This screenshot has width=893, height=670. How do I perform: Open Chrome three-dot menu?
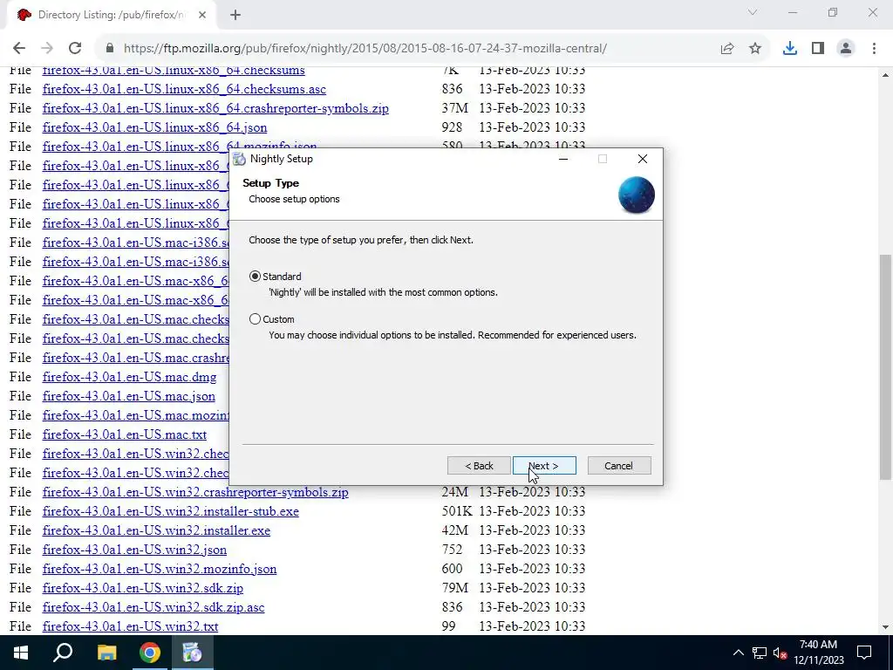tap(874, 49)
